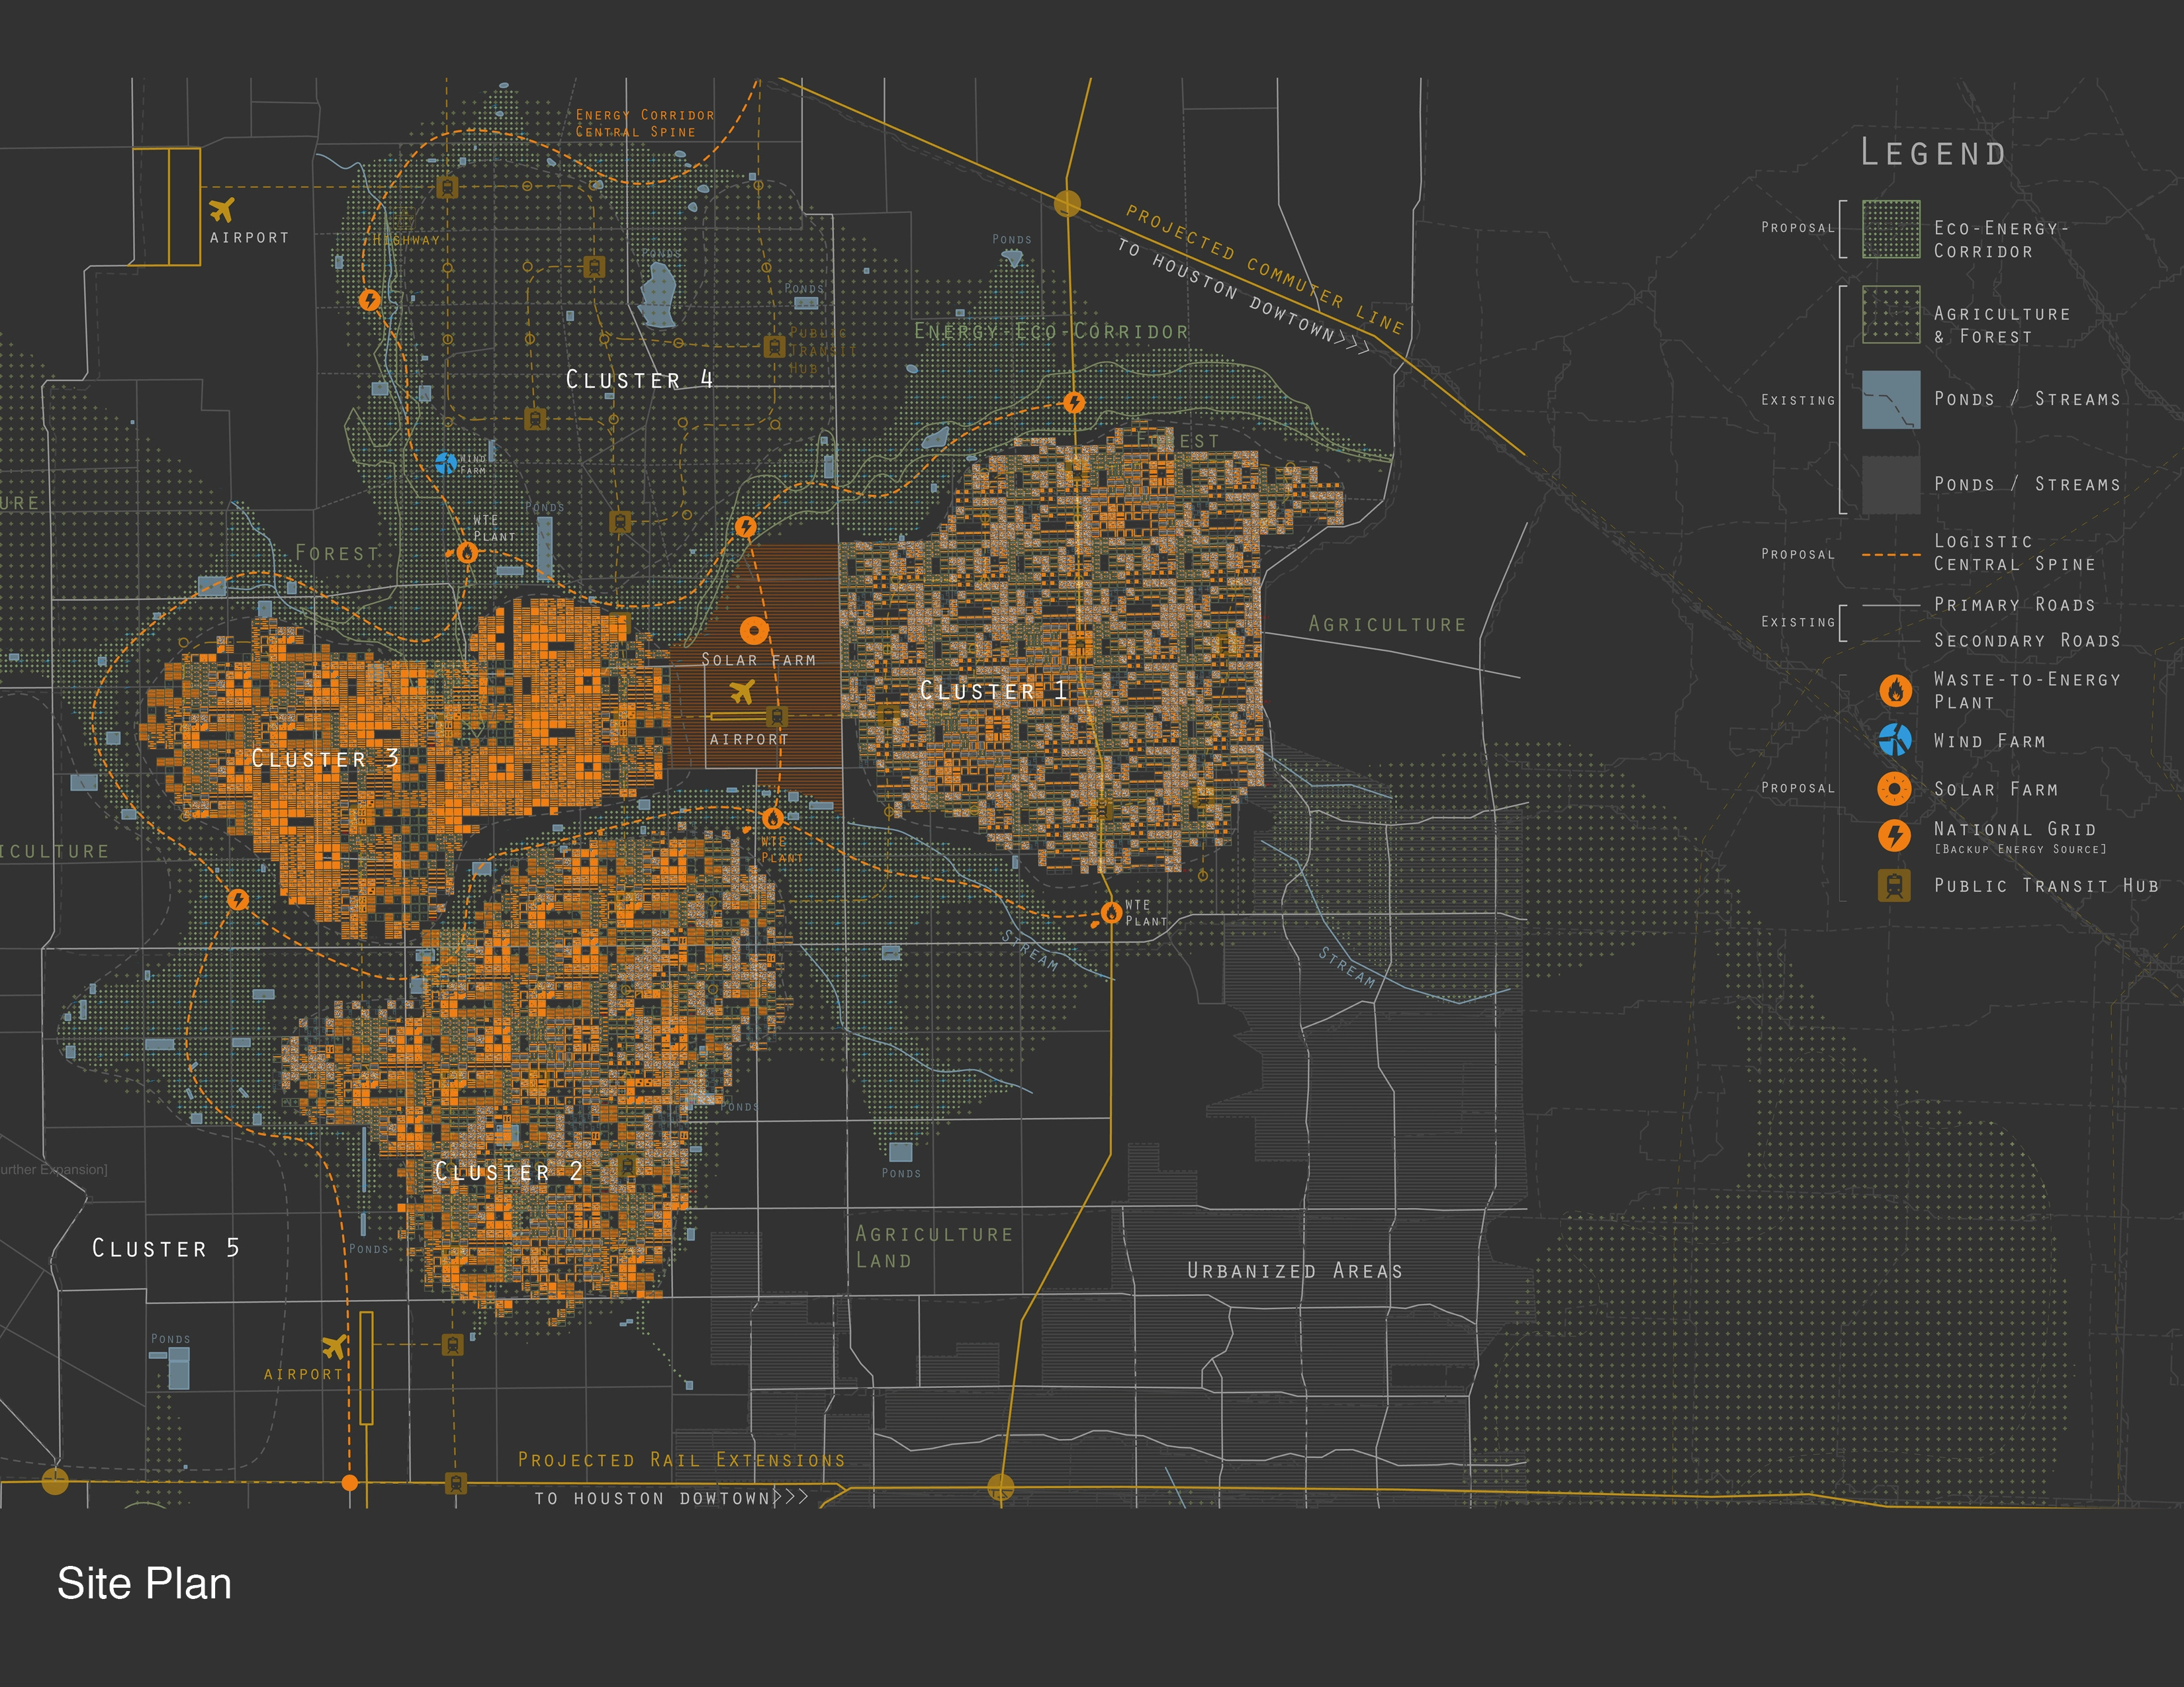Click the Projected Rail Extensions label
The height and width of the screenshot is (1687, 2184).
tap(681, 1460)
